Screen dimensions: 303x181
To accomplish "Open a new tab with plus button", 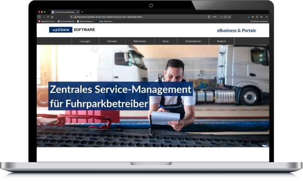I will pyautogui.click(x=82, y=12).
